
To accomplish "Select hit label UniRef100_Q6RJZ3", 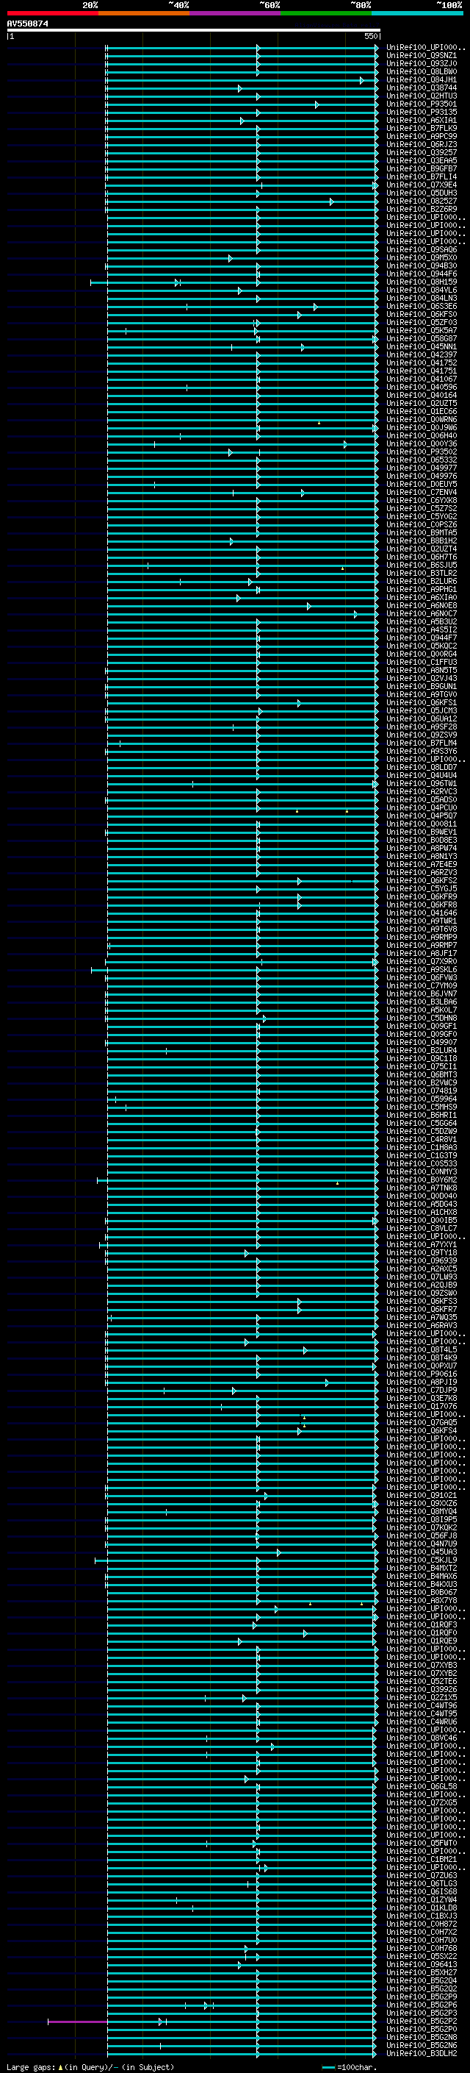I will [421, 144].
